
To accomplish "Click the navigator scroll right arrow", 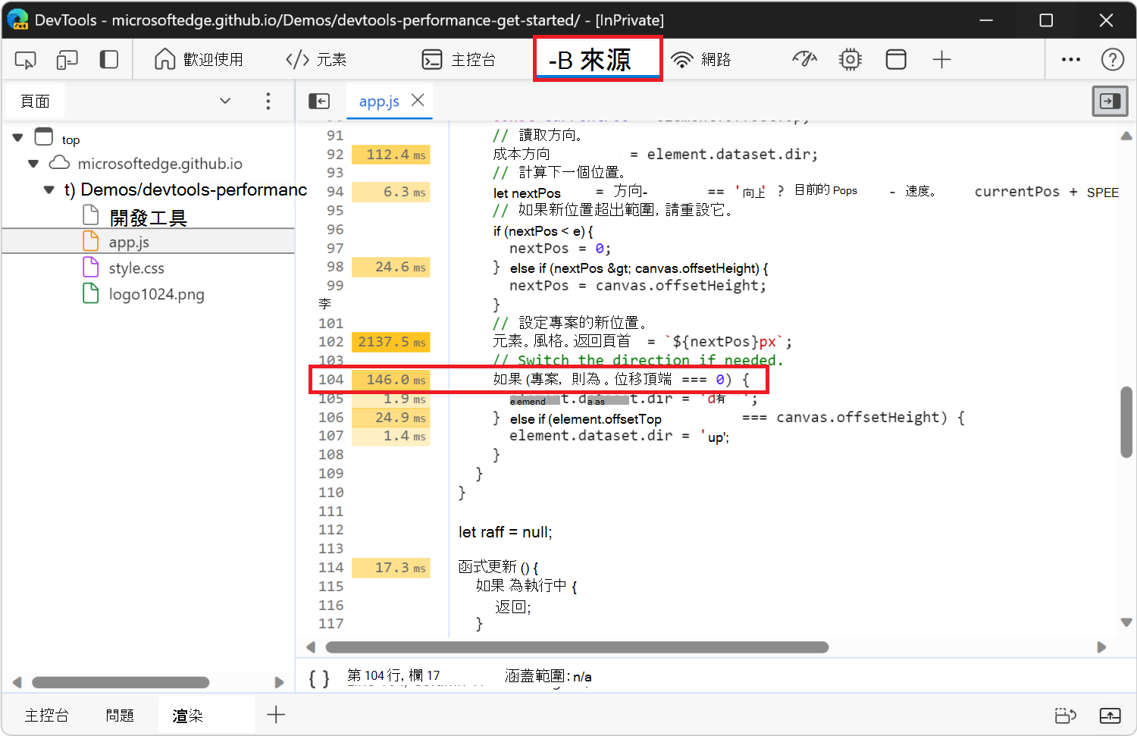I will click(x=279, y=682).
